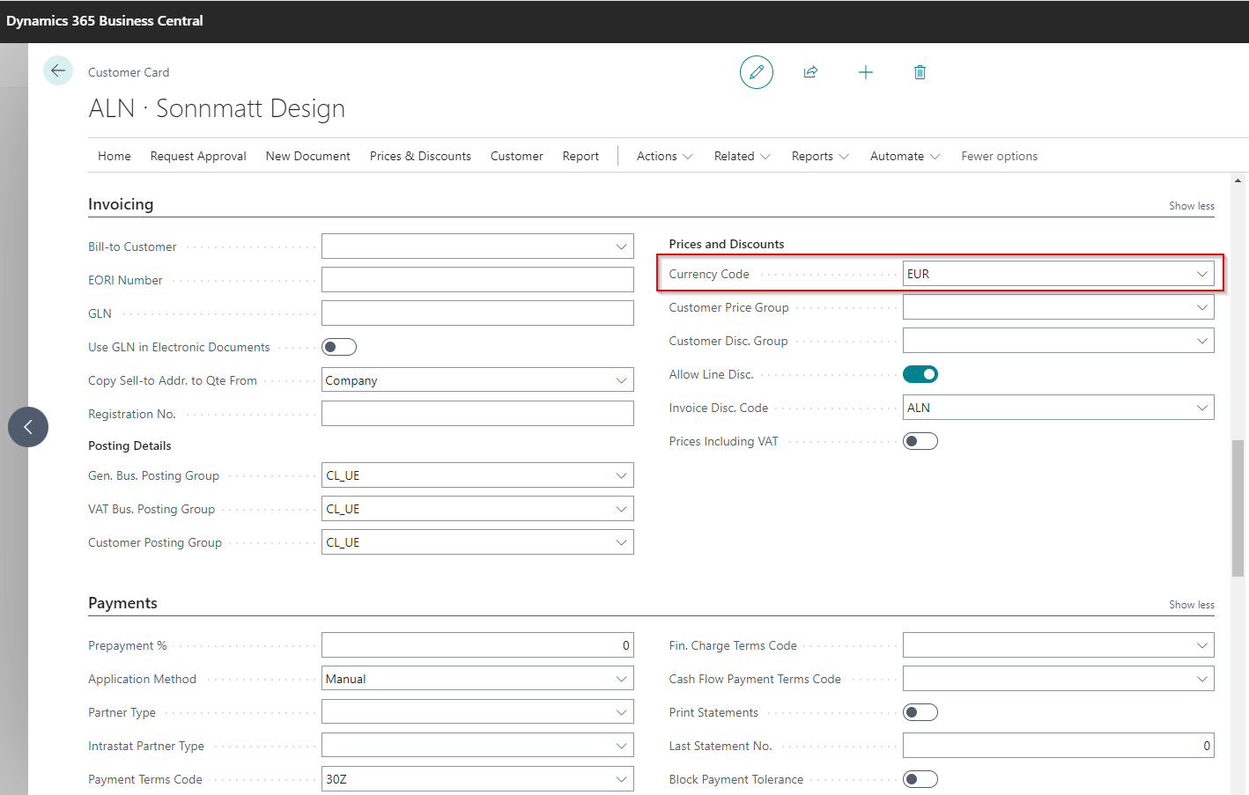Viewport: 1249px width, 795px height.
Task: Click the EORI Number input field
Action: [477, 280]
